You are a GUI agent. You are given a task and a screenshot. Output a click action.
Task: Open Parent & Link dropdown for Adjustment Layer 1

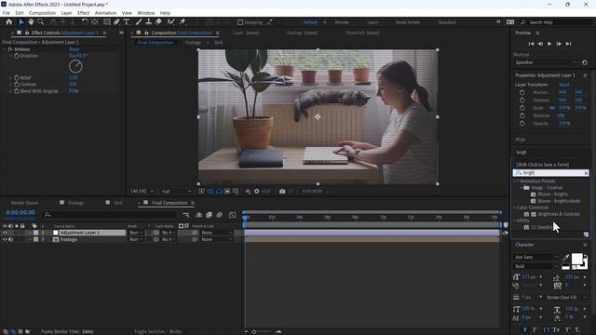point(216,233)
